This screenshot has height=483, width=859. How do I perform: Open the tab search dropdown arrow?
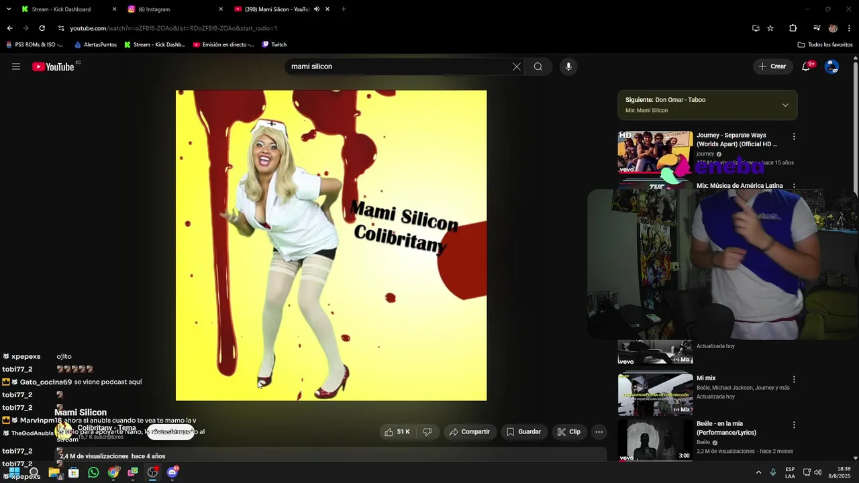(9, 9)
